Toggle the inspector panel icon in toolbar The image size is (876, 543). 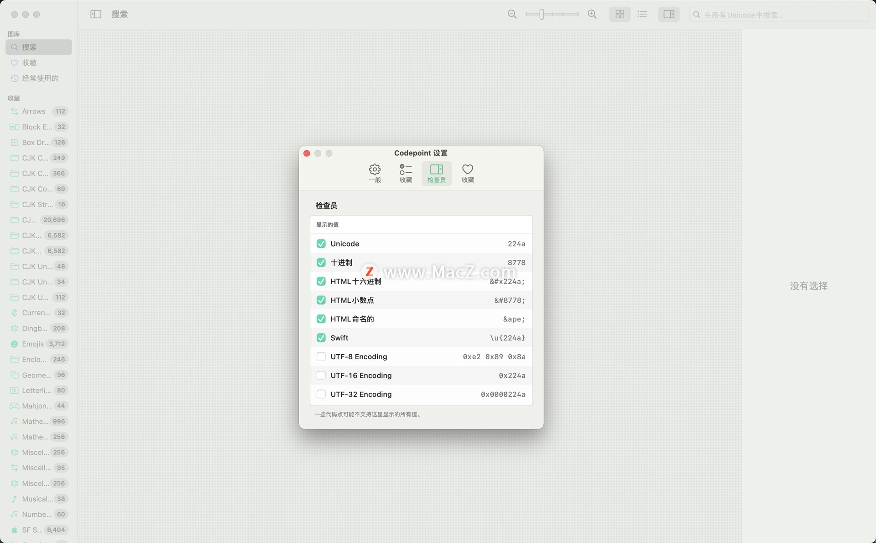click(x=669, y=14)
